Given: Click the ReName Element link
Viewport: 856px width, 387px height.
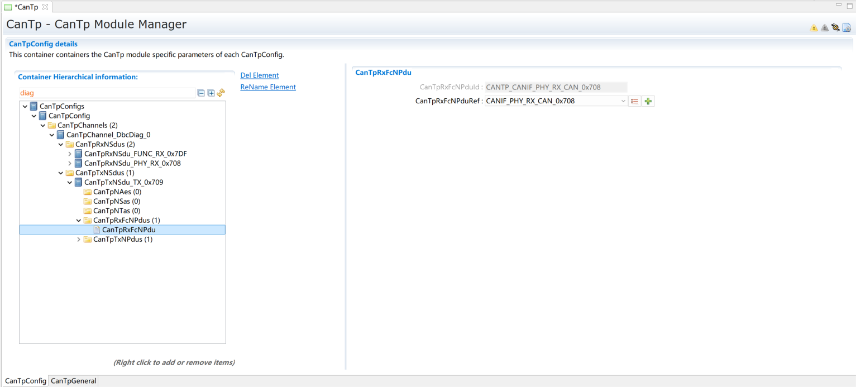Looking at the screenshot, I should coord(267,87).
